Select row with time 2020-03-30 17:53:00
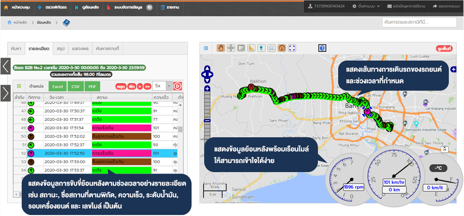464x216 pixels. click(x=96, y=162)
